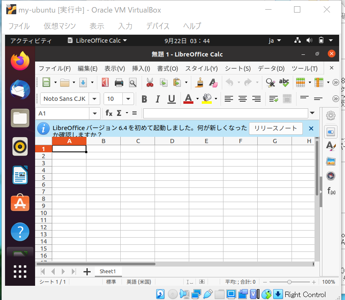Expand the font size dropdown
Screen dimensions: 345x300
pos(128,99)
